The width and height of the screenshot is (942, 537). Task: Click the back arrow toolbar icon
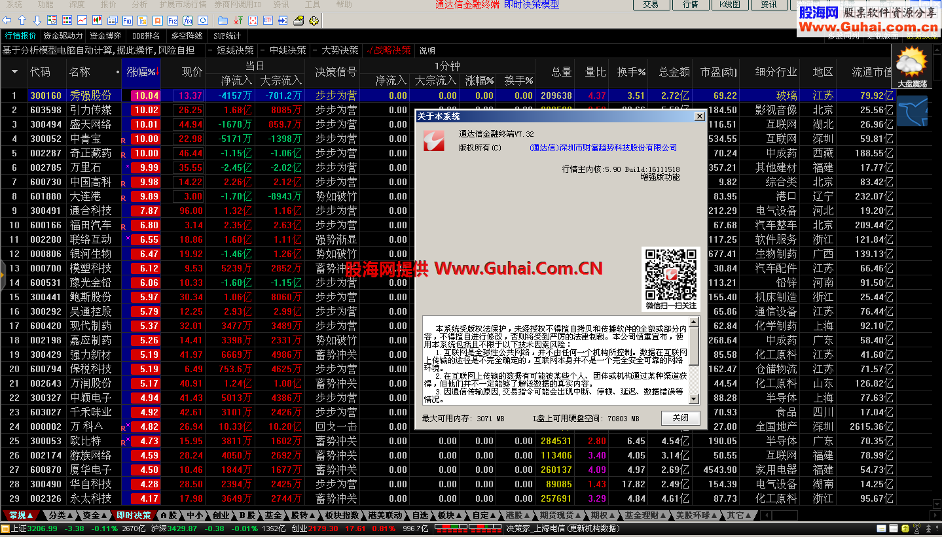click(x=7, y=20)
